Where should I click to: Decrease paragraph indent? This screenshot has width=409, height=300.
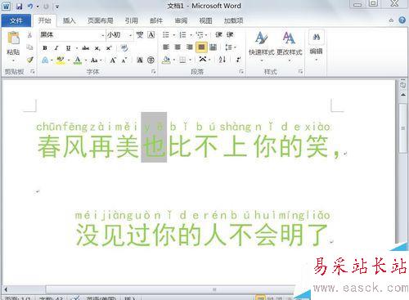point(218,35)
